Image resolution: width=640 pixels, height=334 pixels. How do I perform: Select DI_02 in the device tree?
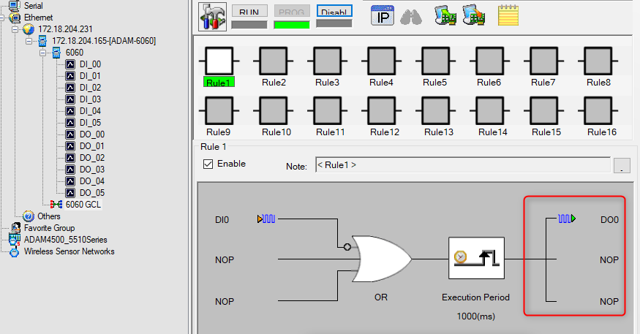(x=90, y=88)
